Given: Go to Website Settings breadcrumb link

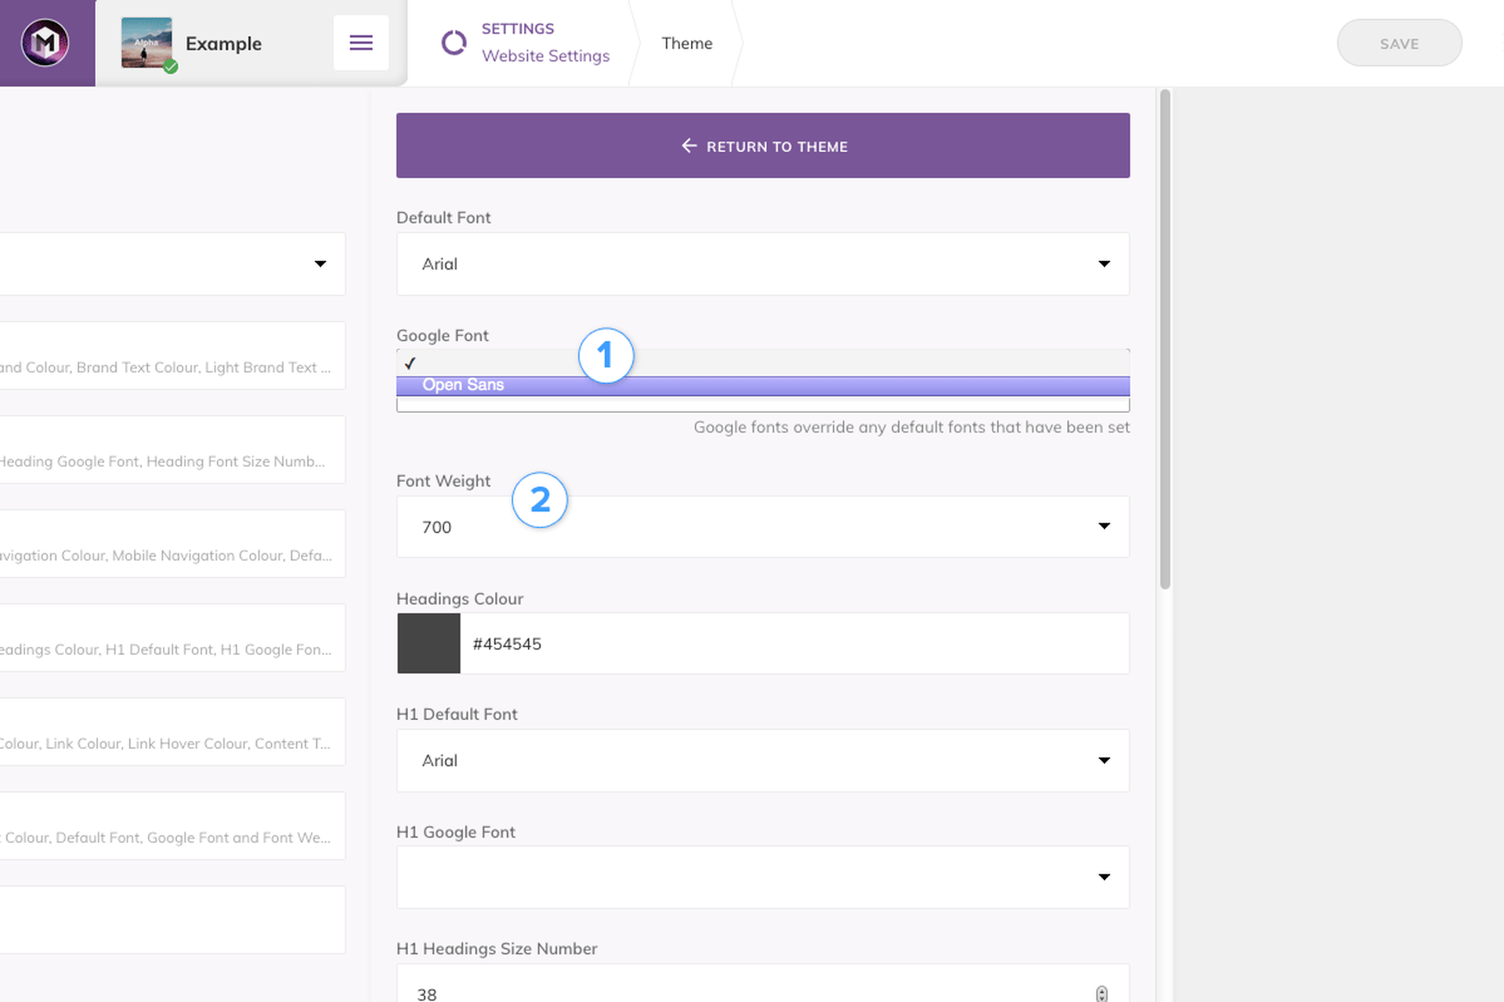Looking at the screenshot, I should (x=545, y=56).
